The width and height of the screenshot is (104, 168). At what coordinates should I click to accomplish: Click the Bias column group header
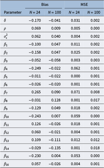(x=45, y=5)
